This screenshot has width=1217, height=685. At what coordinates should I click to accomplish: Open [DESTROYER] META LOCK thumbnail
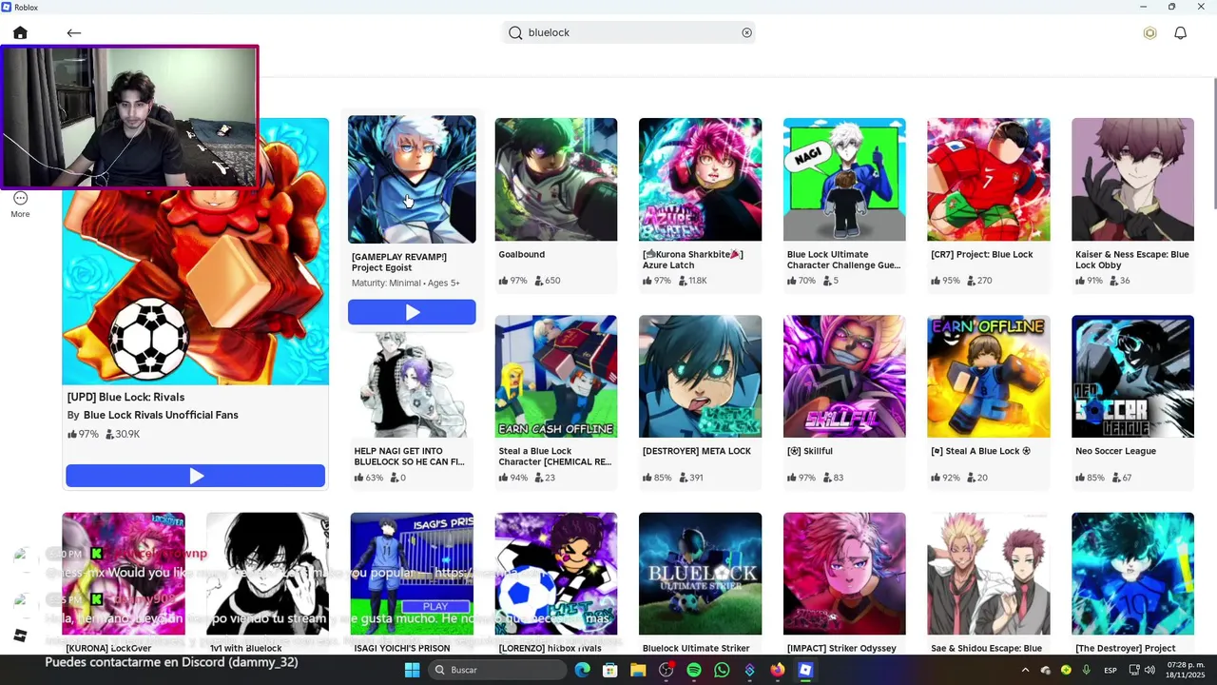click(x=700, y=377)
